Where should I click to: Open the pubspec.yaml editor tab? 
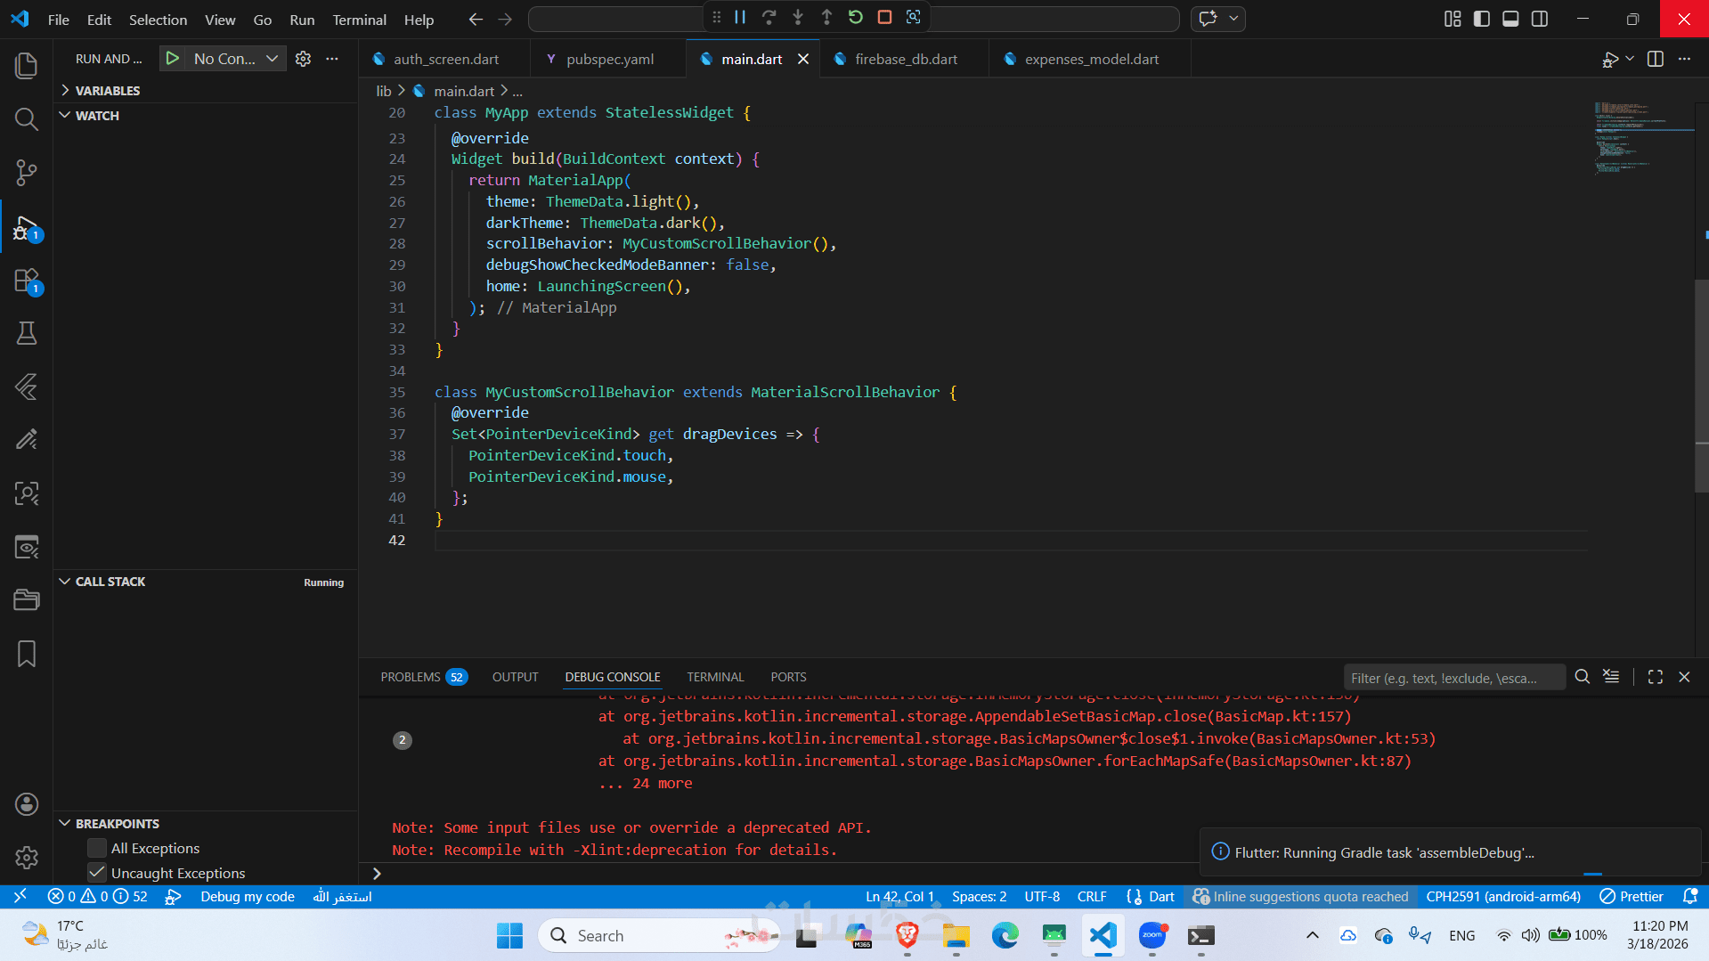609,59
